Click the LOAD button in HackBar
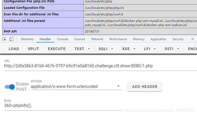Viewport: 197px width, 115px height. pos(14,49)
